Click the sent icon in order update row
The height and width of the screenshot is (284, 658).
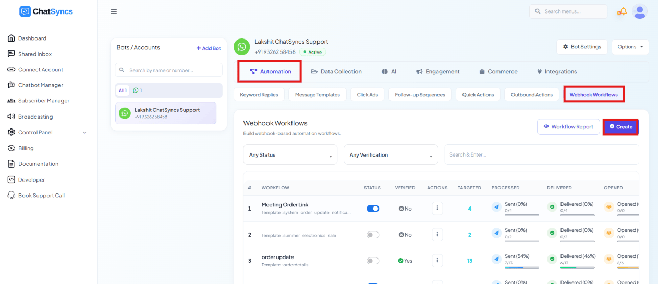point(496,259)
